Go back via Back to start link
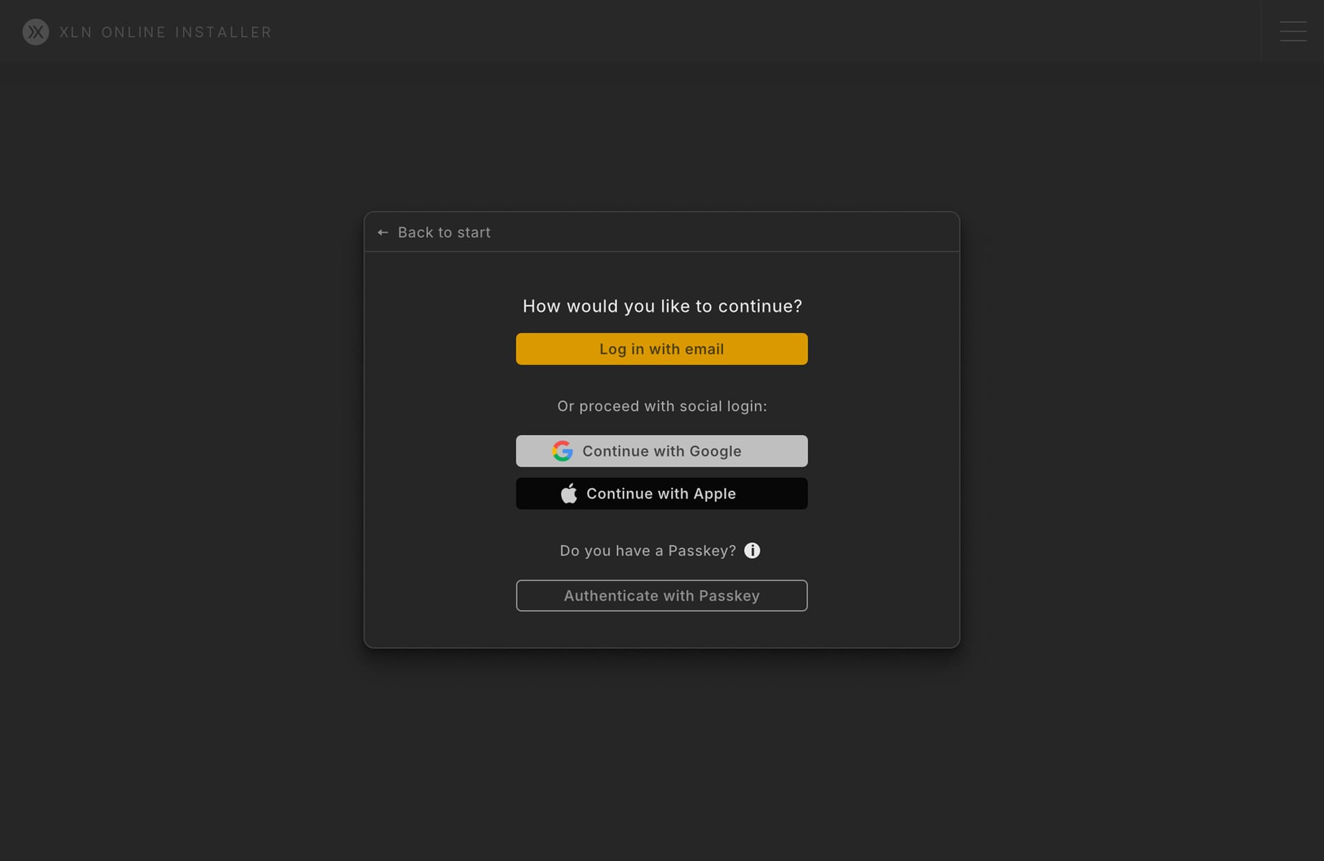 444,233
